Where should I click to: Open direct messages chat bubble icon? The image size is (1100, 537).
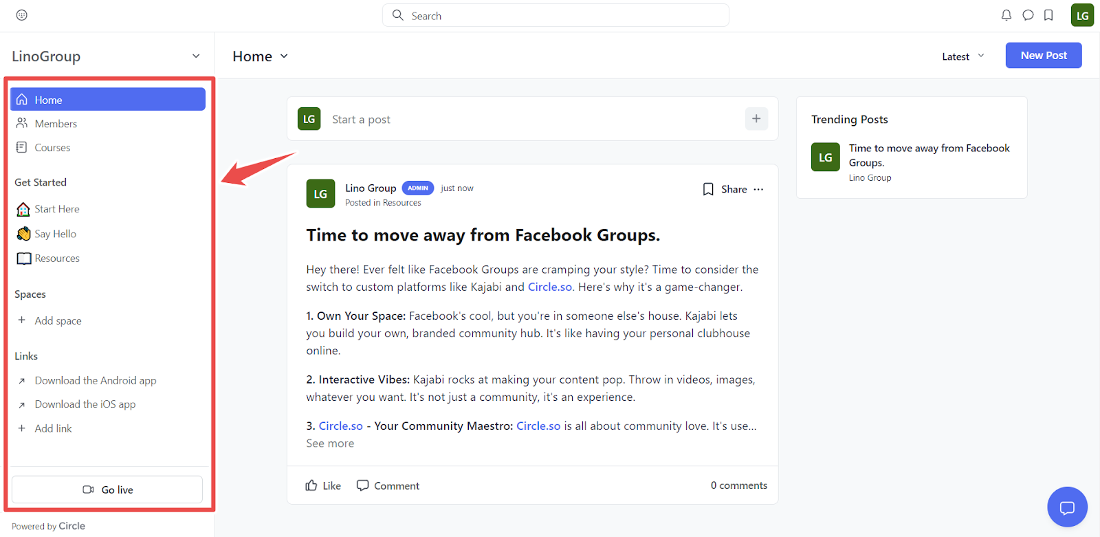[x=1028, y=15]
